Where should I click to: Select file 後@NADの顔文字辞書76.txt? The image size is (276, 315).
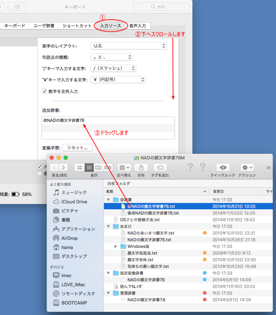(188, 213)
